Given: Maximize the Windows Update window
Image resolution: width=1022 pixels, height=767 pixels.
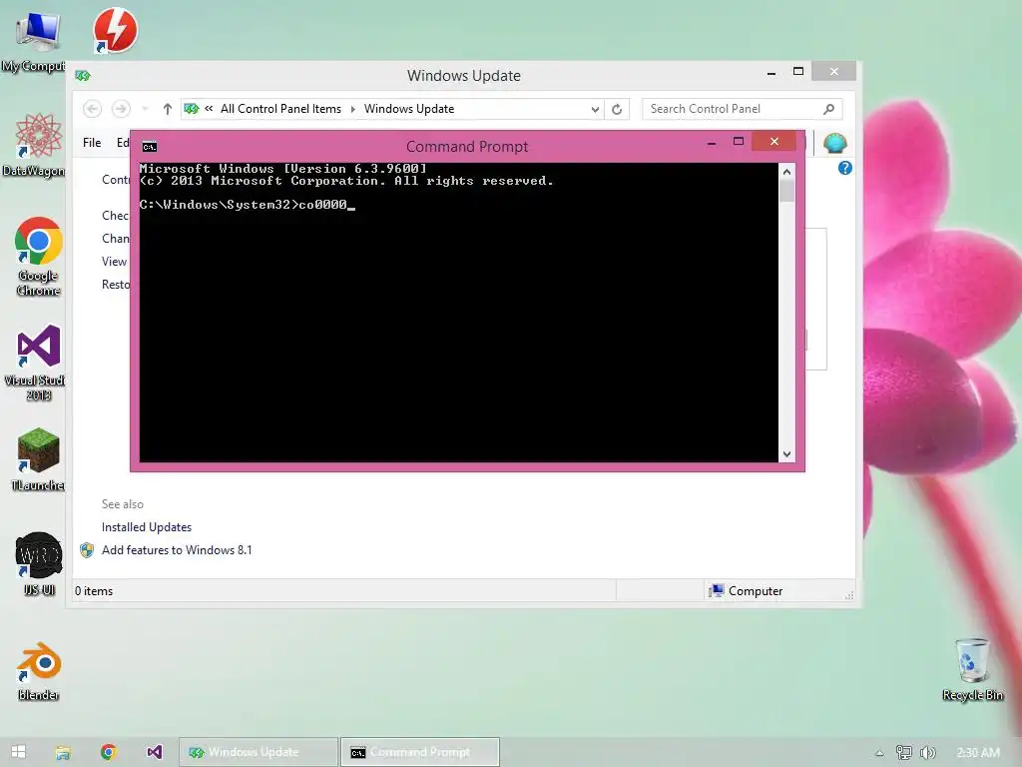Looking at the screenshot, I should pyautogui.click(x=798, y=72).
